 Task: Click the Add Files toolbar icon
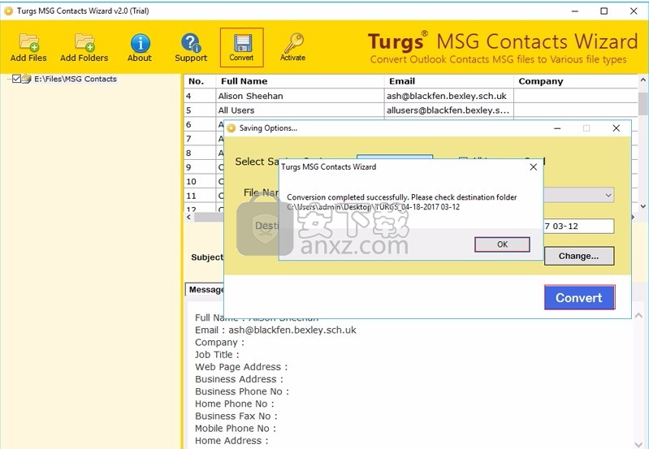28,47
